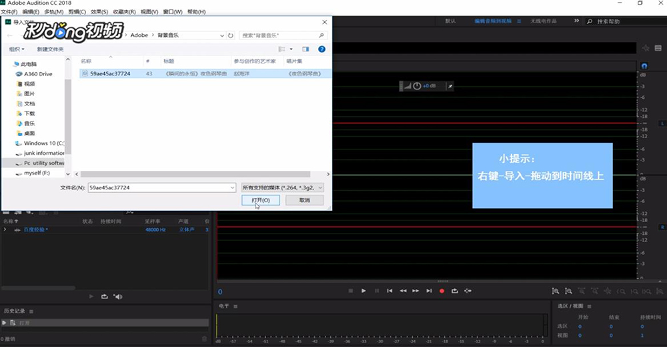The image size is (667, 347).
Task: Open the file type filter dropdown
Action: [282, 188]
